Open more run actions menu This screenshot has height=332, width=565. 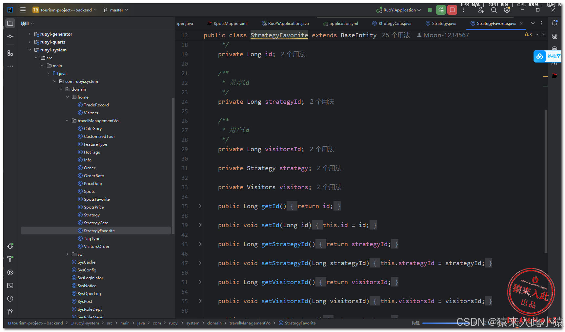(463, 10)
